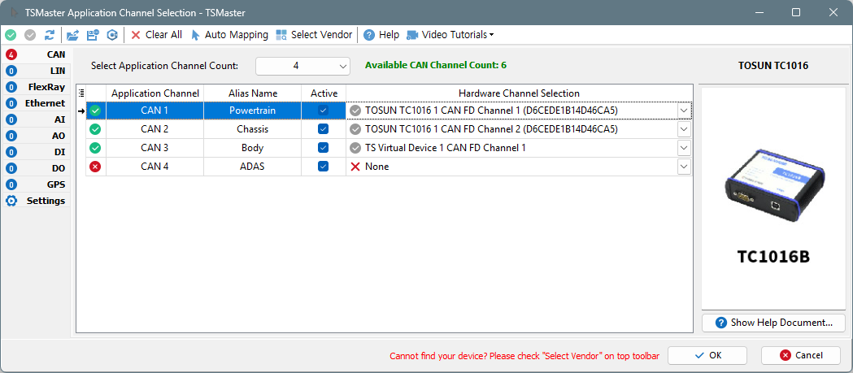
Task: Expand hardware channel dropdown for CAN 1
Action: click(x=684, y=111)
